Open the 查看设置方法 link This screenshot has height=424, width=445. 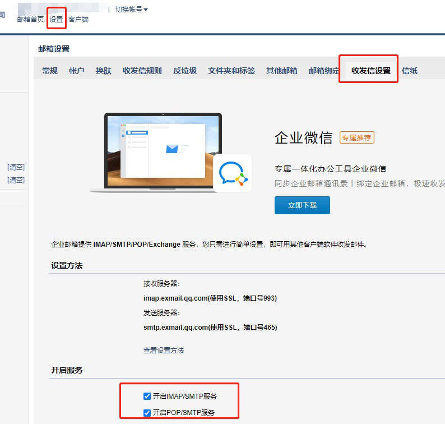pyautogui.click(x=164, y=350)
